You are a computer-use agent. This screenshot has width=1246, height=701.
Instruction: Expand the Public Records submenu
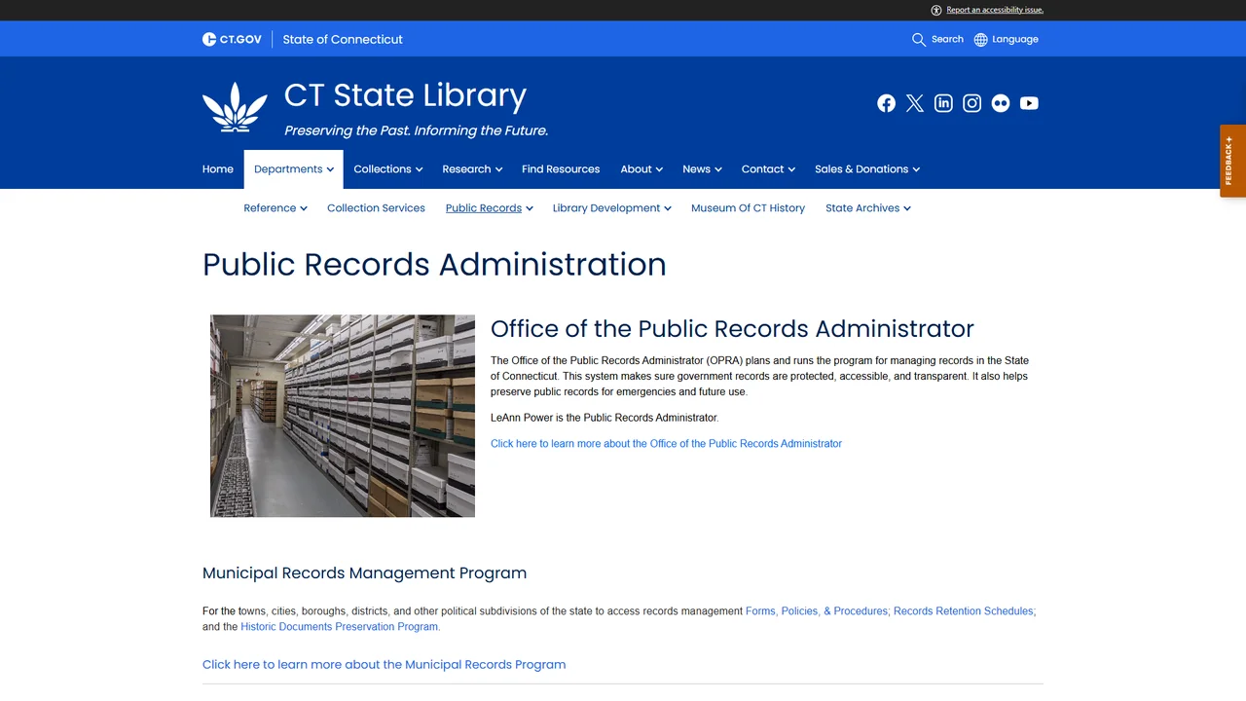(x=490, y=208)
